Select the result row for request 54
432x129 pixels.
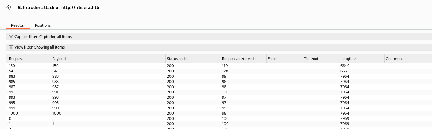[219, 71]
